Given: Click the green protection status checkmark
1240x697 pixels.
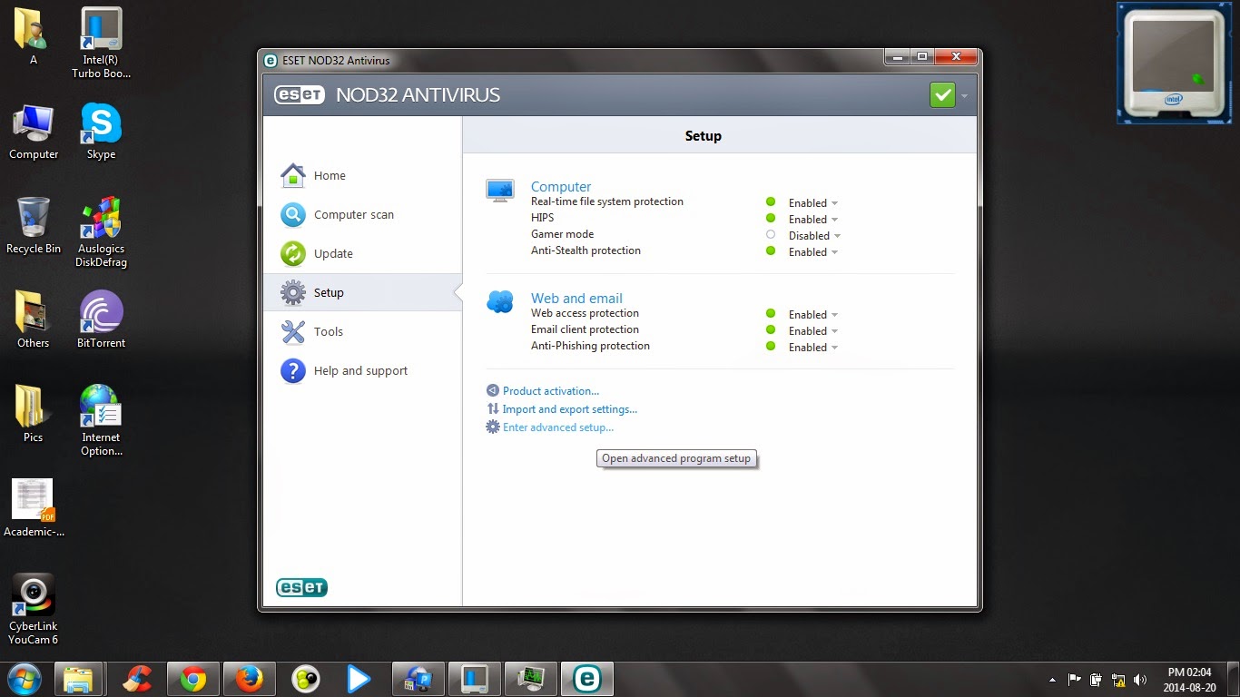Looking at the screenshot, I should point(942,95).
